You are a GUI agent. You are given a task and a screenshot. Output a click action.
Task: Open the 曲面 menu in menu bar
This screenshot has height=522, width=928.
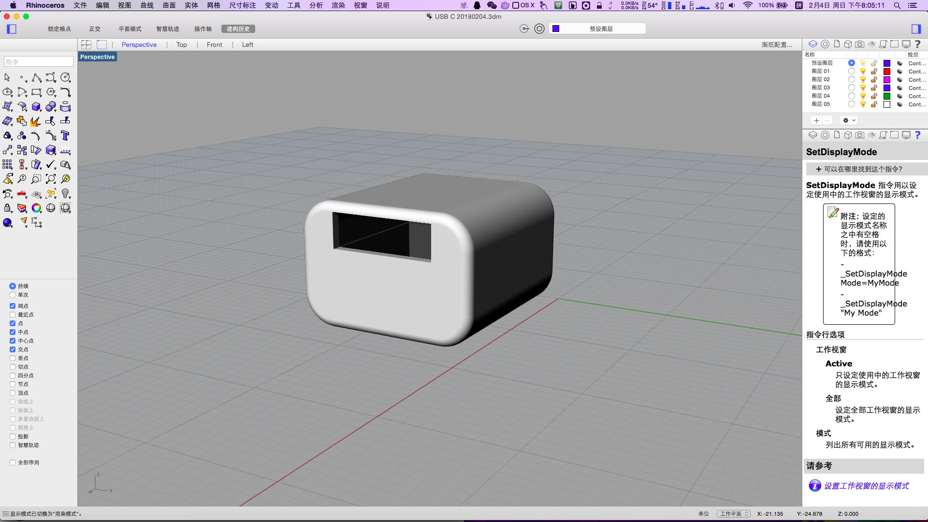pos(169,5)
